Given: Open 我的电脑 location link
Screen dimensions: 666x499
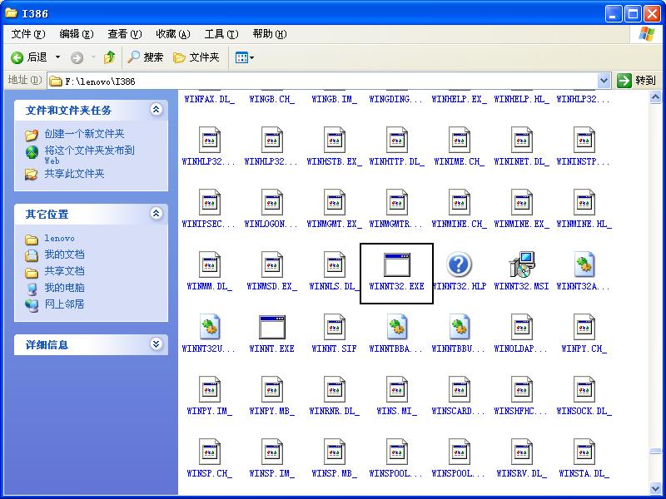Looking at the screenshot, I should point(65,288).
